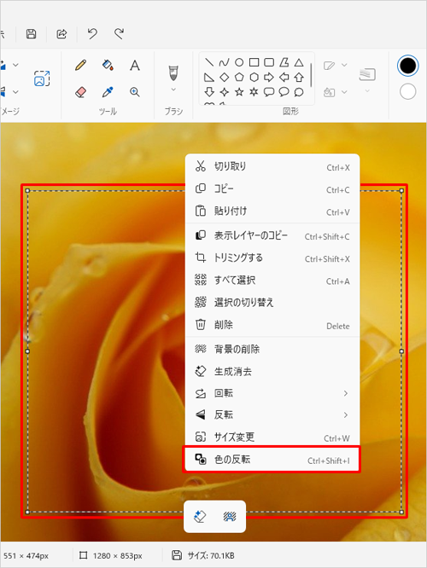Choose the Right arrow shape
The image size is (427, 568).
coord(269,77)
